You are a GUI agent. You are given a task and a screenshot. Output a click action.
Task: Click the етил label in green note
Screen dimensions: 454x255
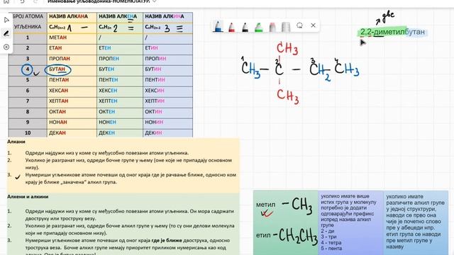pyautogui.click(x=263, y=235)
